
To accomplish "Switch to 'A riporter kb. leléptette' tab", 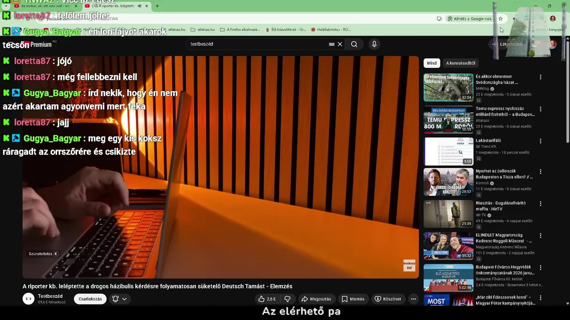I will (x=117, y=6).
